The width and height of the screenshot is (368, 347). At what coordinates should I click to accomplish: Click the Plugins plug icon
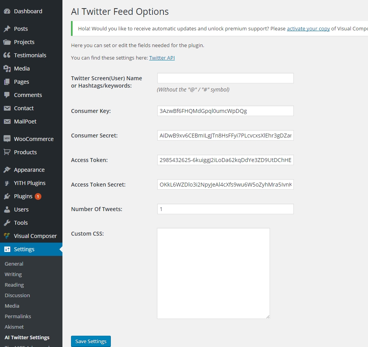point(8,196)
